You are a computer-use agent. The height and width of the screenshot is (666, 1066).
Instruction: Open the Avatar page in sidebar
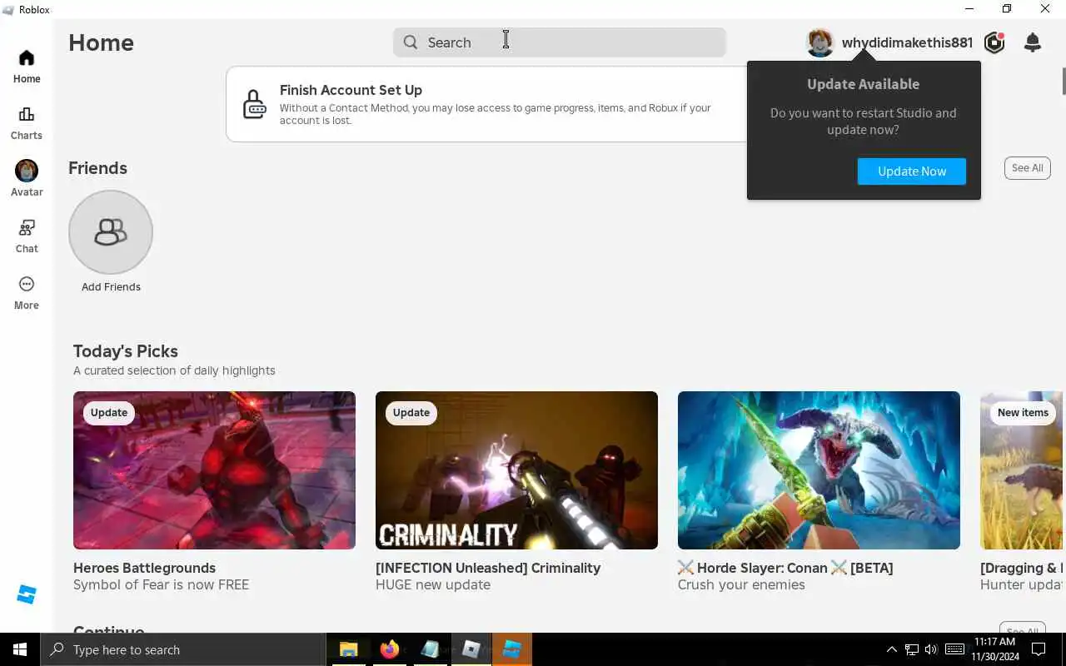[x=27, y=179]
